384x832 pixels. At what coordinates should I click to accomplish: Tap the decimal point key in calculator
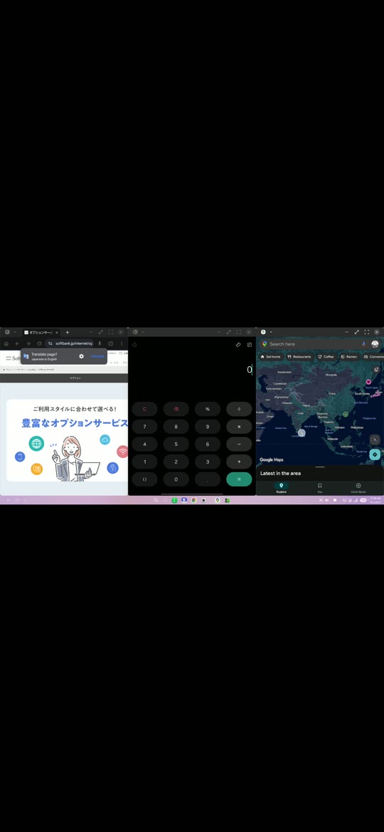click(208, 479)
